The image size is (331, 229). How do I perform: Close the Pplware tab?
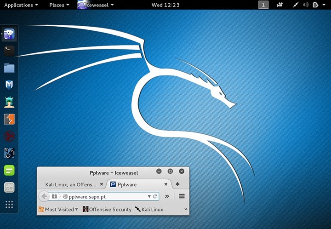(166, 184)
